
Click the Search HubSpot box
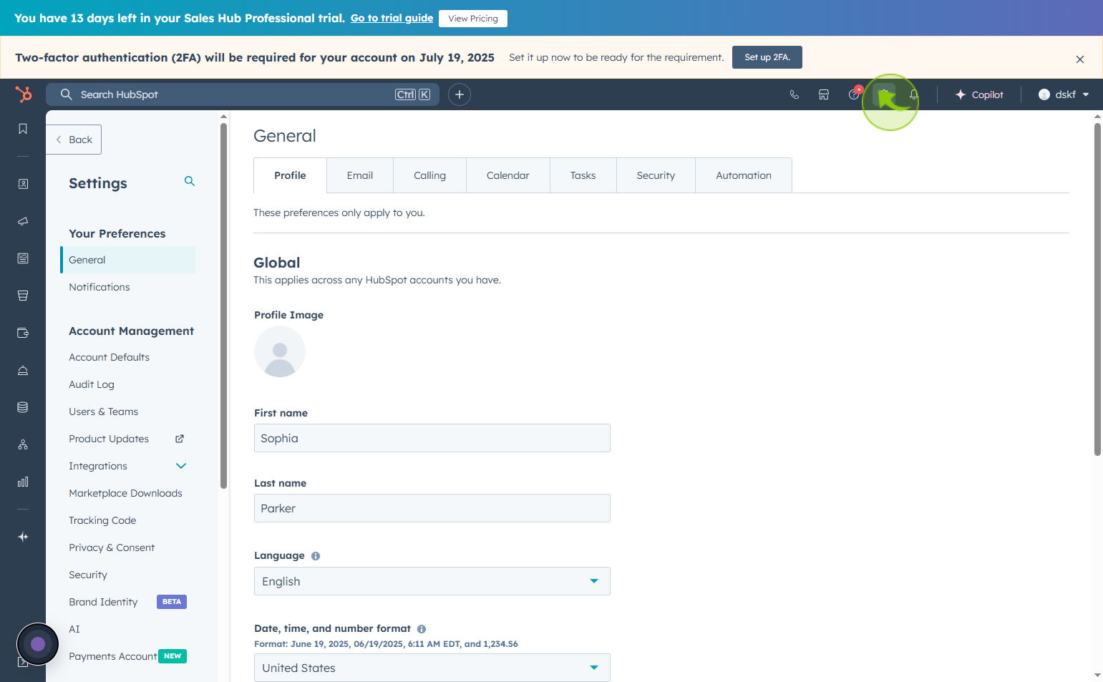(243, 94)
